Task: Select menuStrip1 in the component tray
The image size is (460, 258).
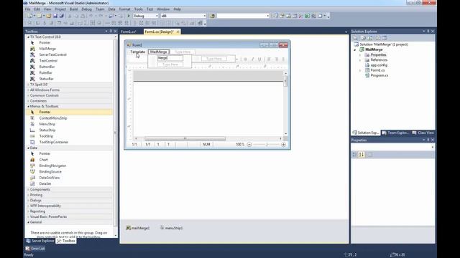Action: pyautogui.click(x=172, y=228)
